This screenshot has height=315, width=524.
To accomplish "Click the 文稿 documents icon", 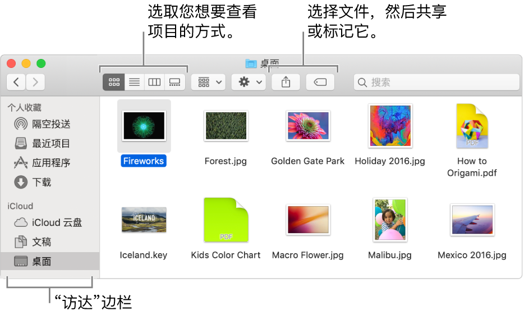I will (x=21, y=242).
